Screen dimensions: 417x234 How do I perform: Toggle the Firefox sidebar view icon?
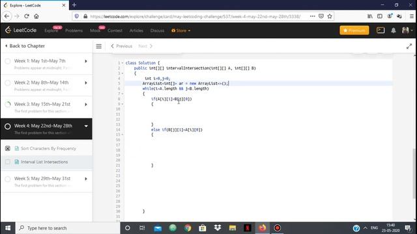[x=380, y=16]
